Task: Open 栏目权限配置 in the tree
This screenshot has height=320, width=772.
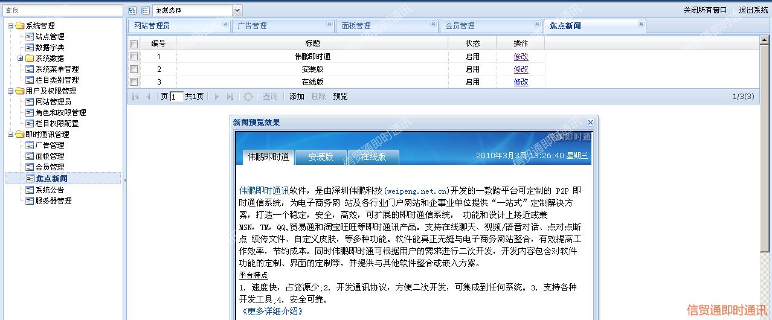Action: (x=57, y=124)
